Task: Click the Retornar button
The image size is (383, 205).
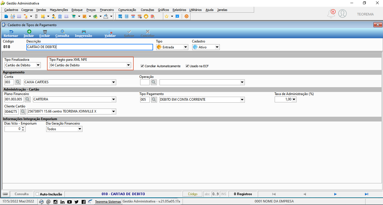Action: (x=11, y=33)
